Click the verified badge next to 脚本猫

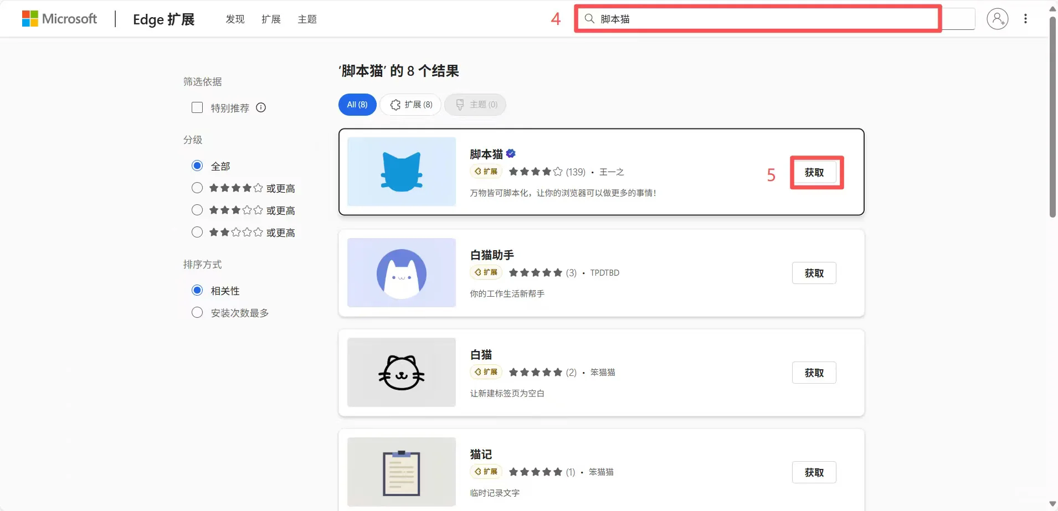pos(511,153)
